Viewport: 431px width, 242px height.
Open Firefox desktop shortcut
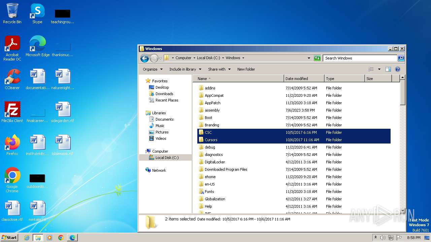(12, 145)
